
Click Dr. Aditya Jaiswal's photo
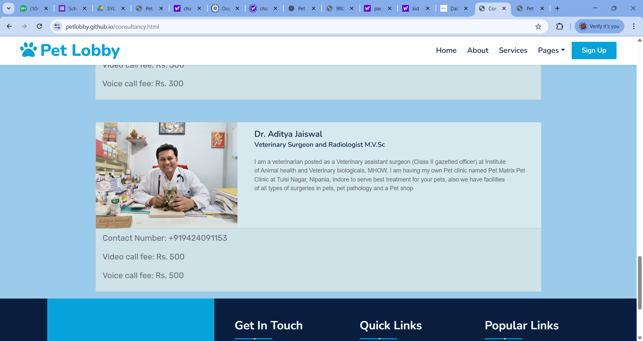pos(166,175)
